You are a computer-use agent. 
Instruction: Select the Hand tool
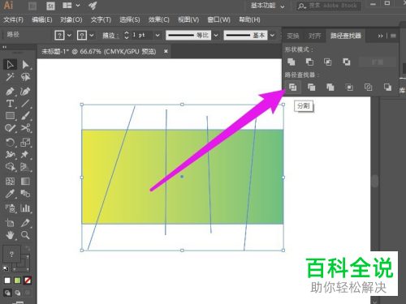(10, 235)
